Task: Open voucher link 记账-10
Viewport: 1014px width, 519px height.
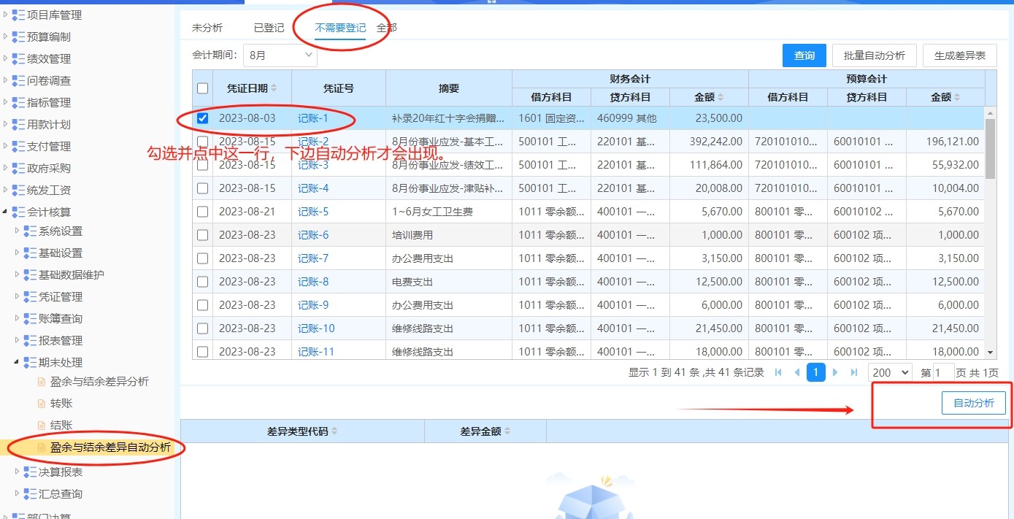Action: [316, 328]
